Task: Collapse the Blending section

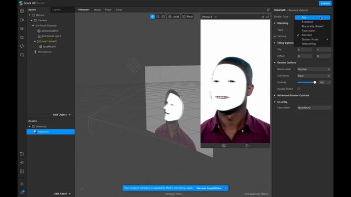Action: click(x=275, y=23)
